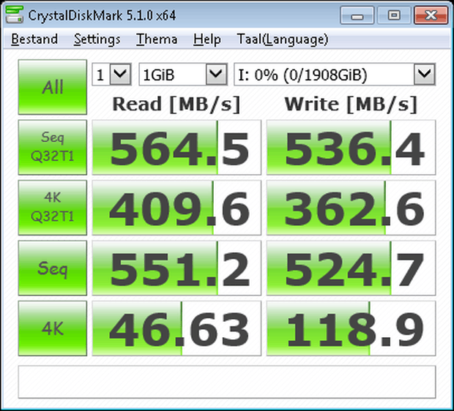The width and height of the screenshot is (454, 411).
Task: Click the 4K Q32T1 read value 409.6
Action: click(176, 208)
